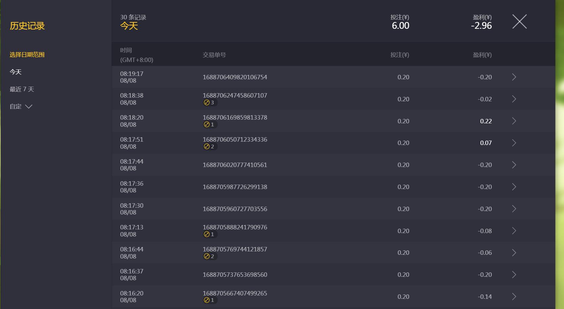
Task: Expand details chevron for the 08:18:20 record
Action: click(514, 121)
